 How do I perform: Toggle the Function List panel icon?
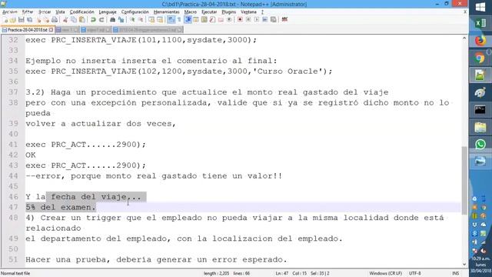coord(212,20)
